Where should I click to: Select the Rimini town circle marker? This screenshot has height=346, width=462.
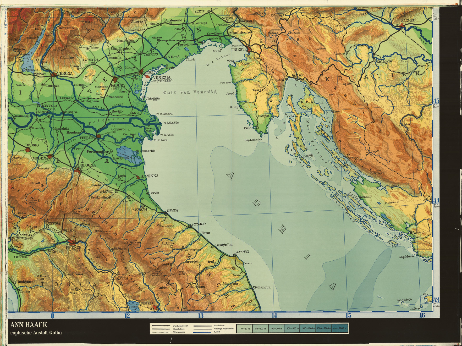tap(166, 214)
